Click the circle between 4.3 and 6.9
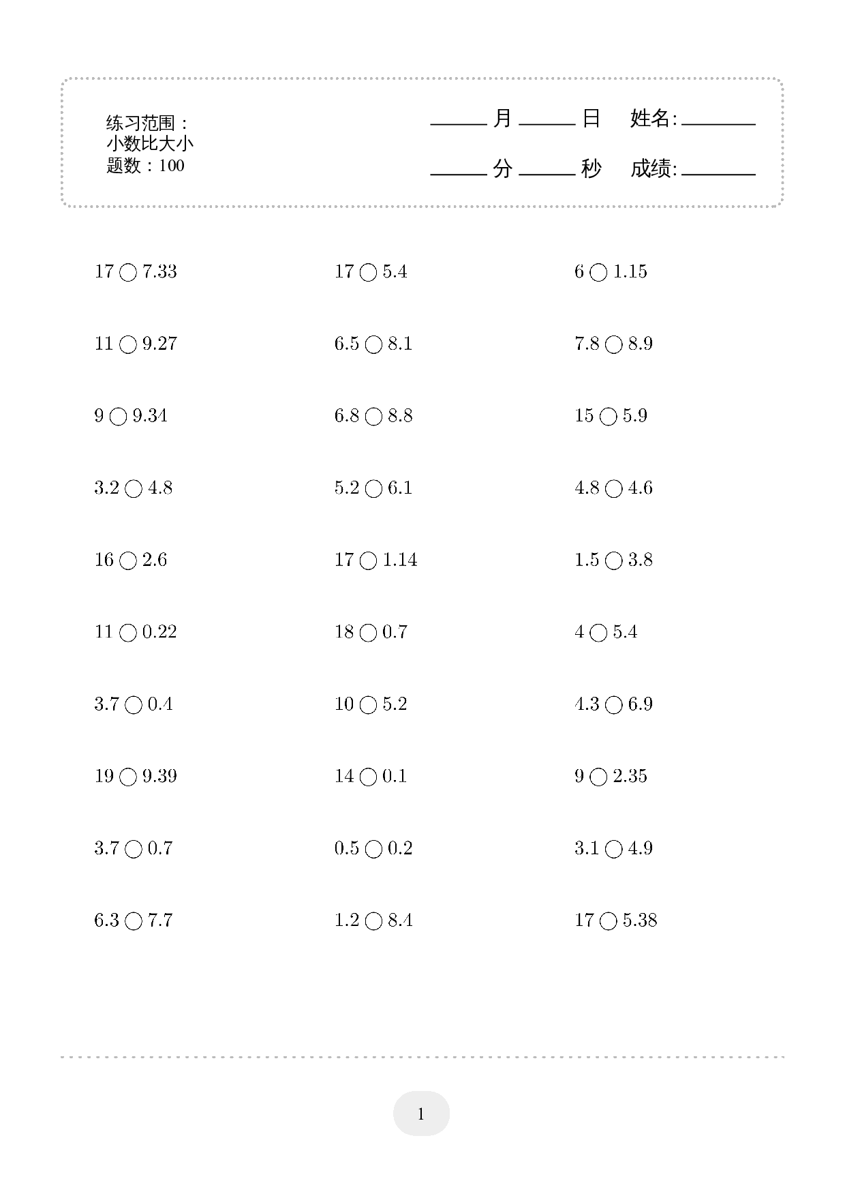Screen dimensions: 845x1196 [614, 706]
